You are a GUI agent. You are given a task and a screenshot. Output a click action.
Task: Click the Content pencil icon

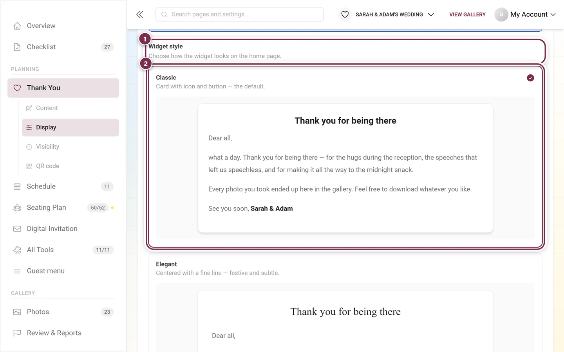pos(29,108)
